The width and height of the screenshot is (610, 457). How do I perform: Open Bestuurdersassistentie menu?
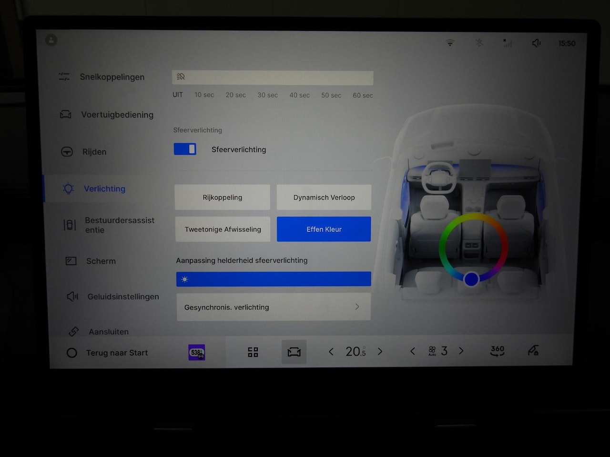click(110, 225)
